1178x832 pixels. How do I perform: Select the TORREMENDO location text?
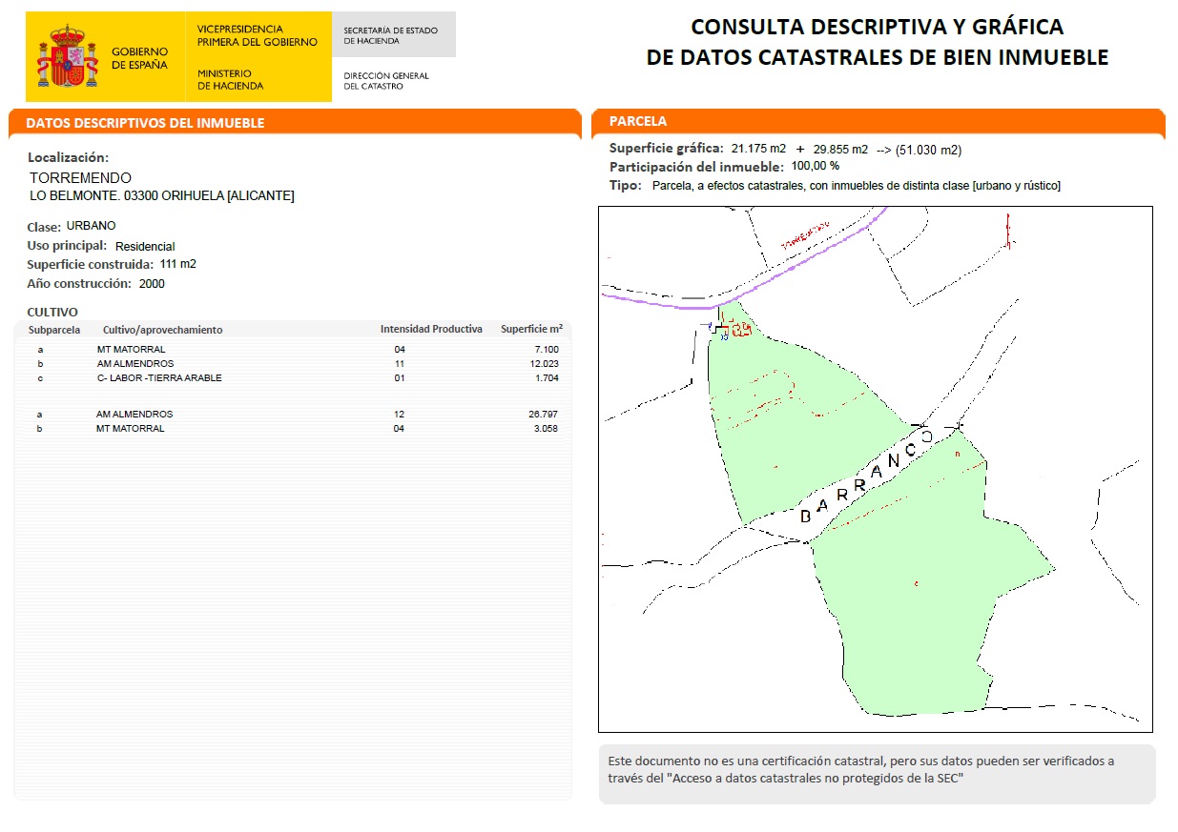[x=80, y=178]
